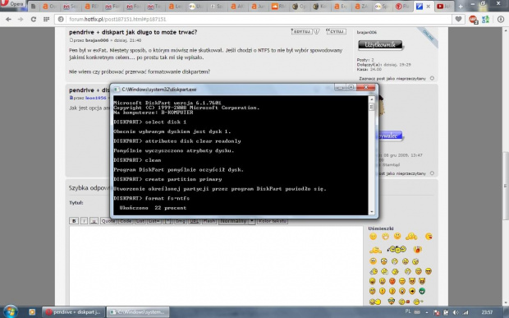
Task: Insert list item [*] tag
Action: (x=167, y=221)
